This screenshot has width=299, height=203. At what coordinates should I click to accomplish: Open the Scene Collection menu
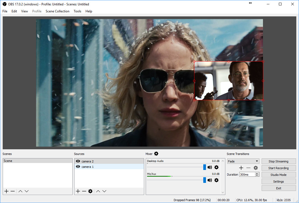tap(57, 11)
